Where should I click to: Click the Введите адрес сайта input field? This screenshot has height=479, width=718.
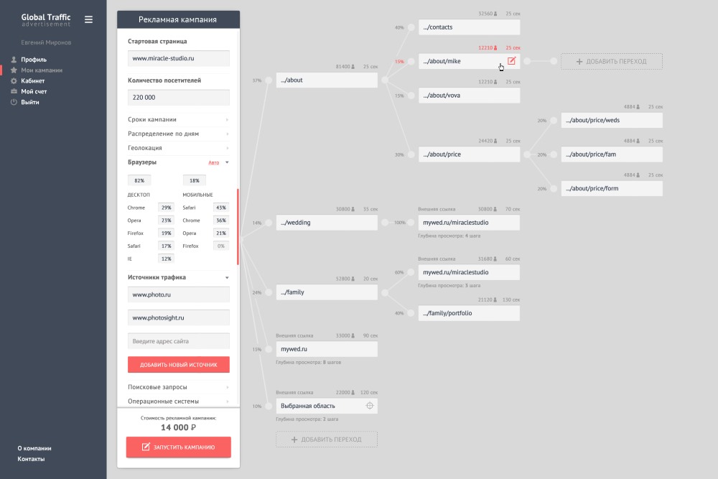point(179,340)
